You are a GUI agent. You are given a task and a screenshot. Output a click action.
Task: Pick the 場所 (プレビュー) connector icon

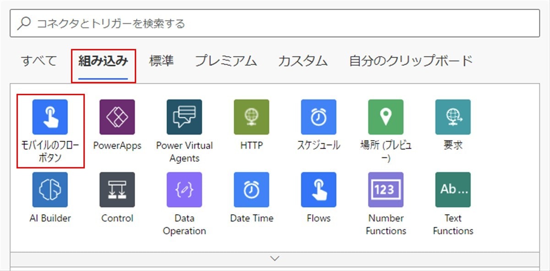pos(386,117)
